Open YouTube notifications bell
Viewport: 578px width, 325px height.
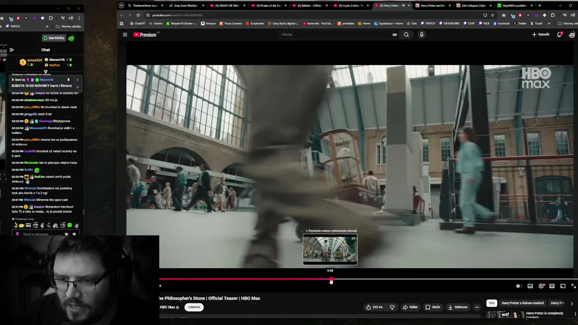click(x=559, y=34)
